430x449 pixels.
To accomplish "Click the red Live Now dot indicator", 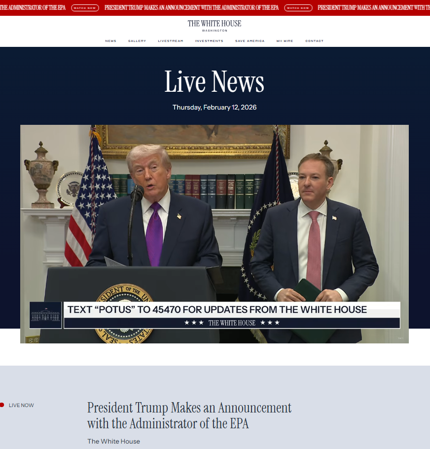I will tap(2, 405).
